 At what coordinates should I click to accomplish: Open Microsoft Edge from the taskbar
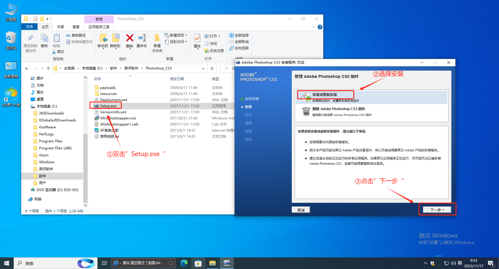coord(184,263)
